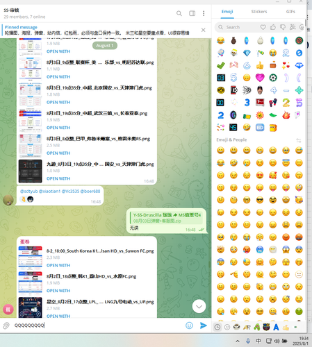Viewport: 312px width, 347px height.
Task: Open emoji skin tone settings beside Emoji & People
Action: [299, 140]
